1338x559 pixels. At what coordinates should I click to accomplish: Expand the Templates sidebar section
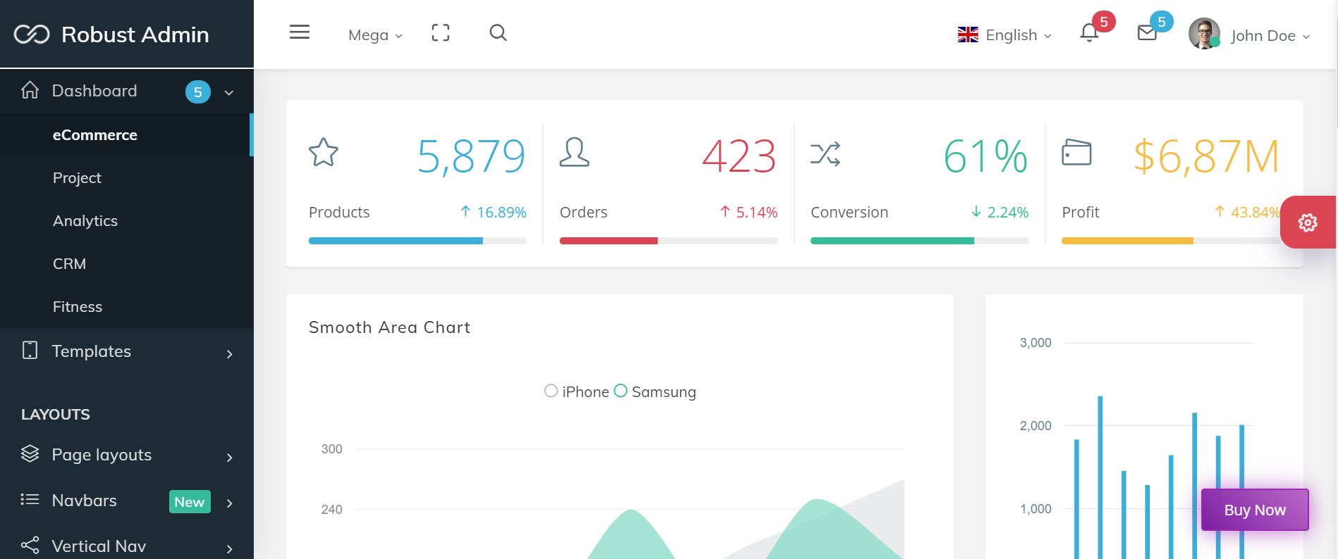click(x=127, y=351)
